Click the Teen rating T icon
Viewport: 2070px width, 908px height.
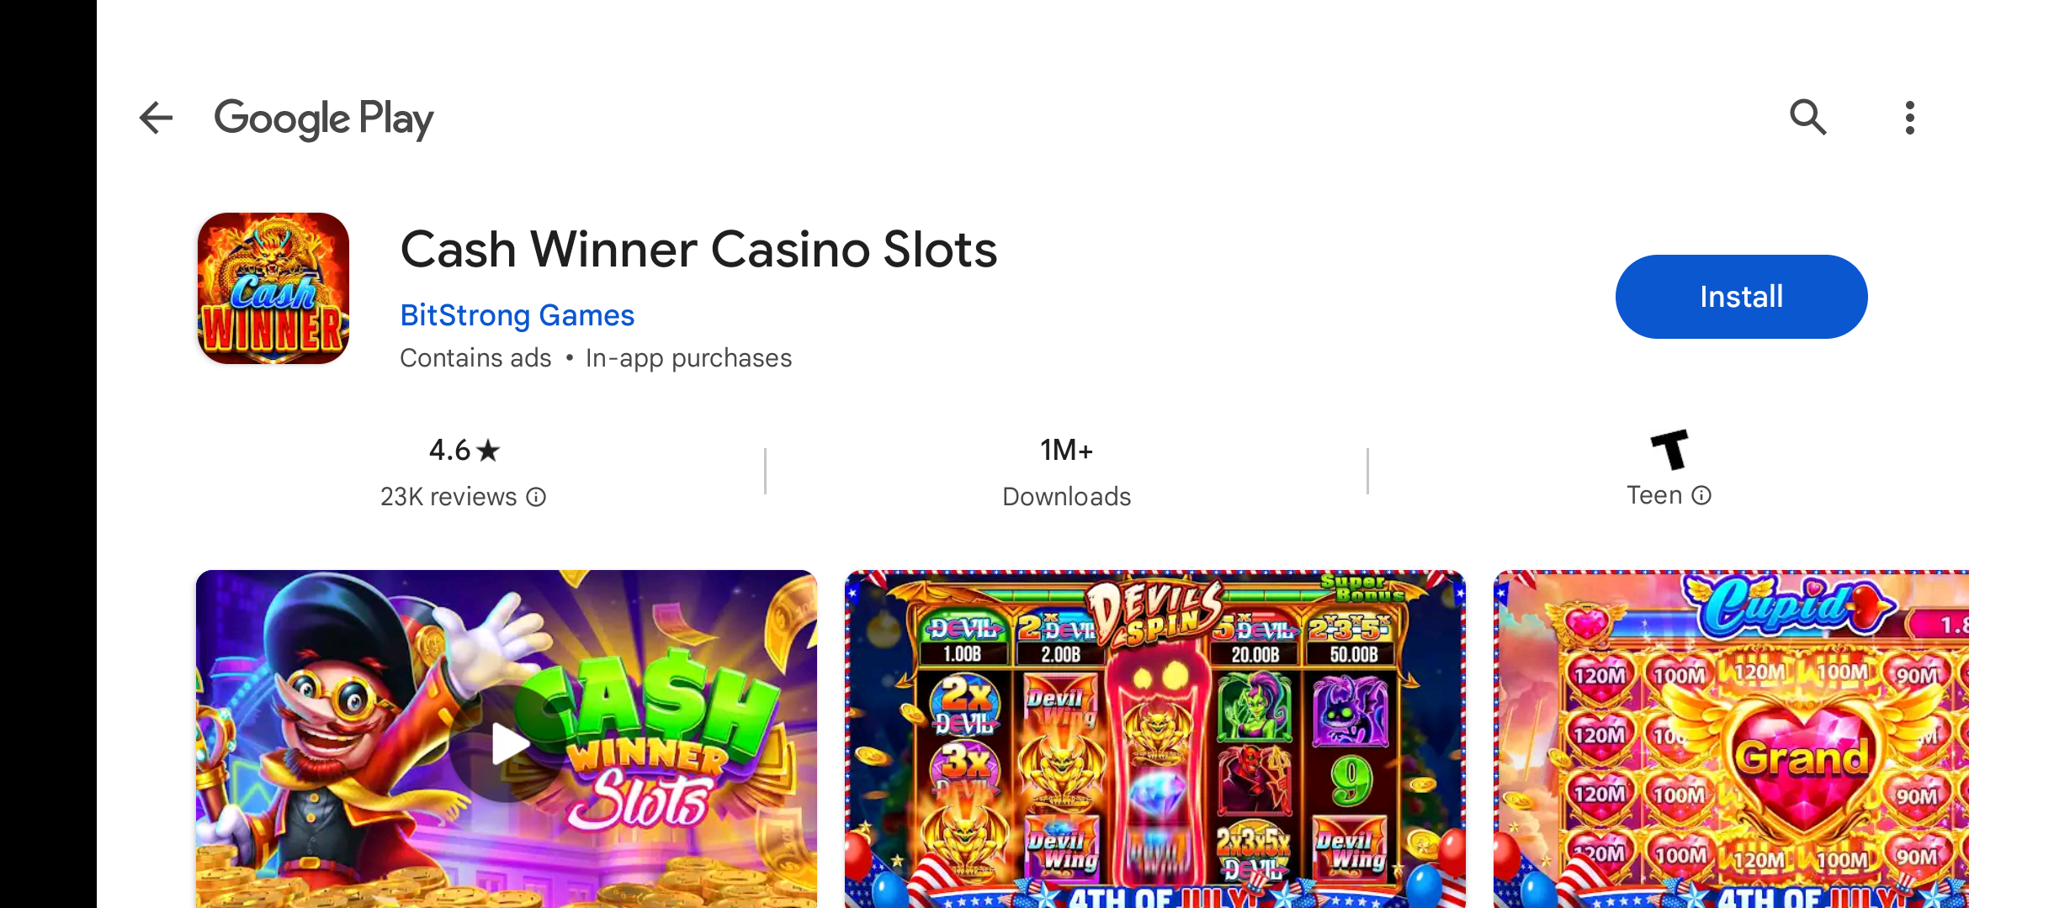click(x=1669, y=449)
